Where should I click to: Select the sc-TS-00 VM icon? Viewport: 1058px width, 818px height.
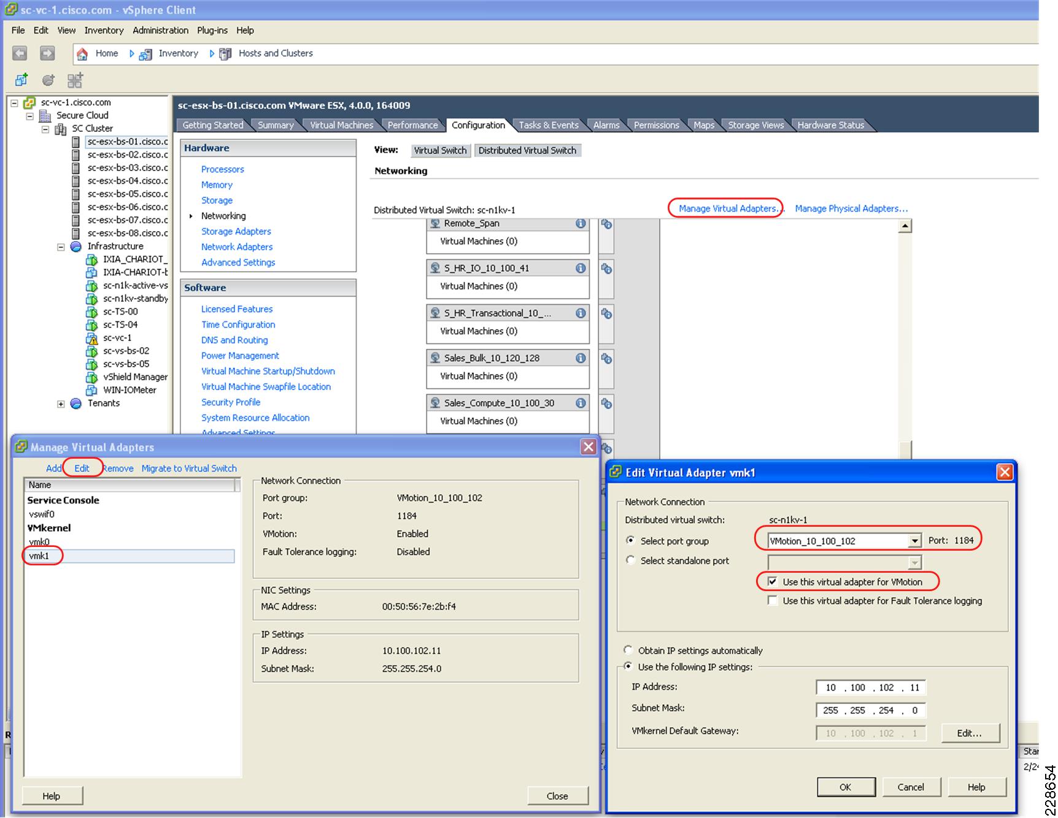point(91,312)
